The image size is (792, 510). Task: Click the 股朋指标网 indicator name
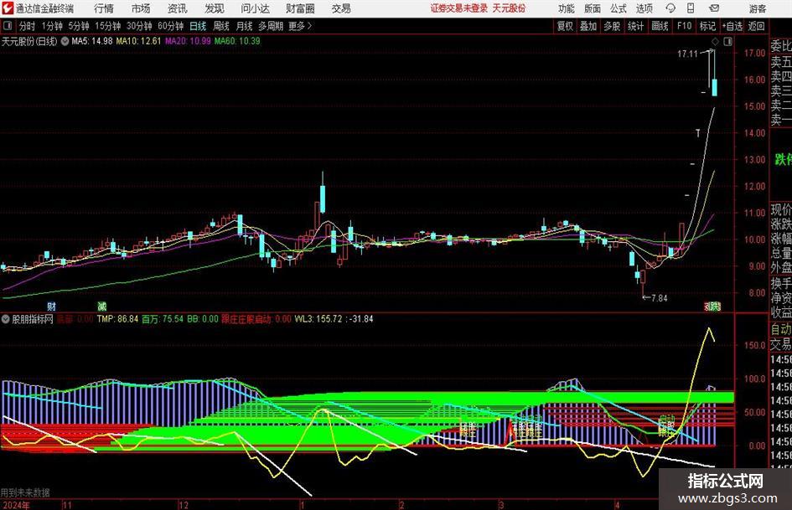(x=33, y=319)
